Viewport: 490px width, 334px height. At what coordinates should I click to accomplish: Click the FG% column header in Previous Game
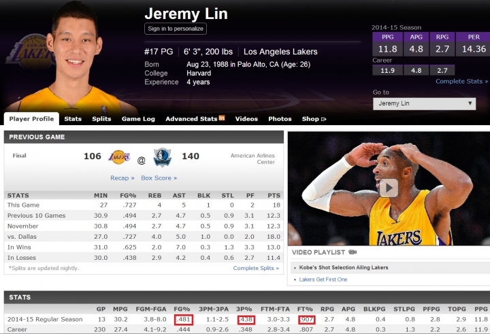click(128, 196)
